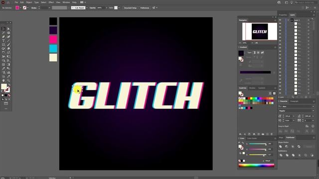319x179 pixels.
Task: Open the brush definition dropdown
Action: 87,8
